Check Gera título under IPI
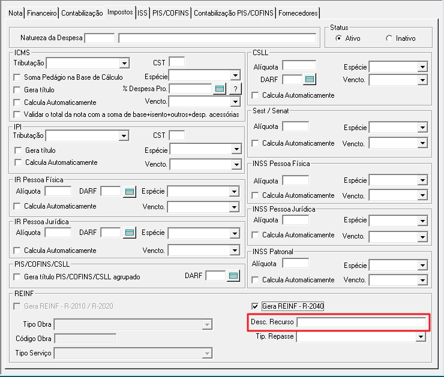 (18, 150)
